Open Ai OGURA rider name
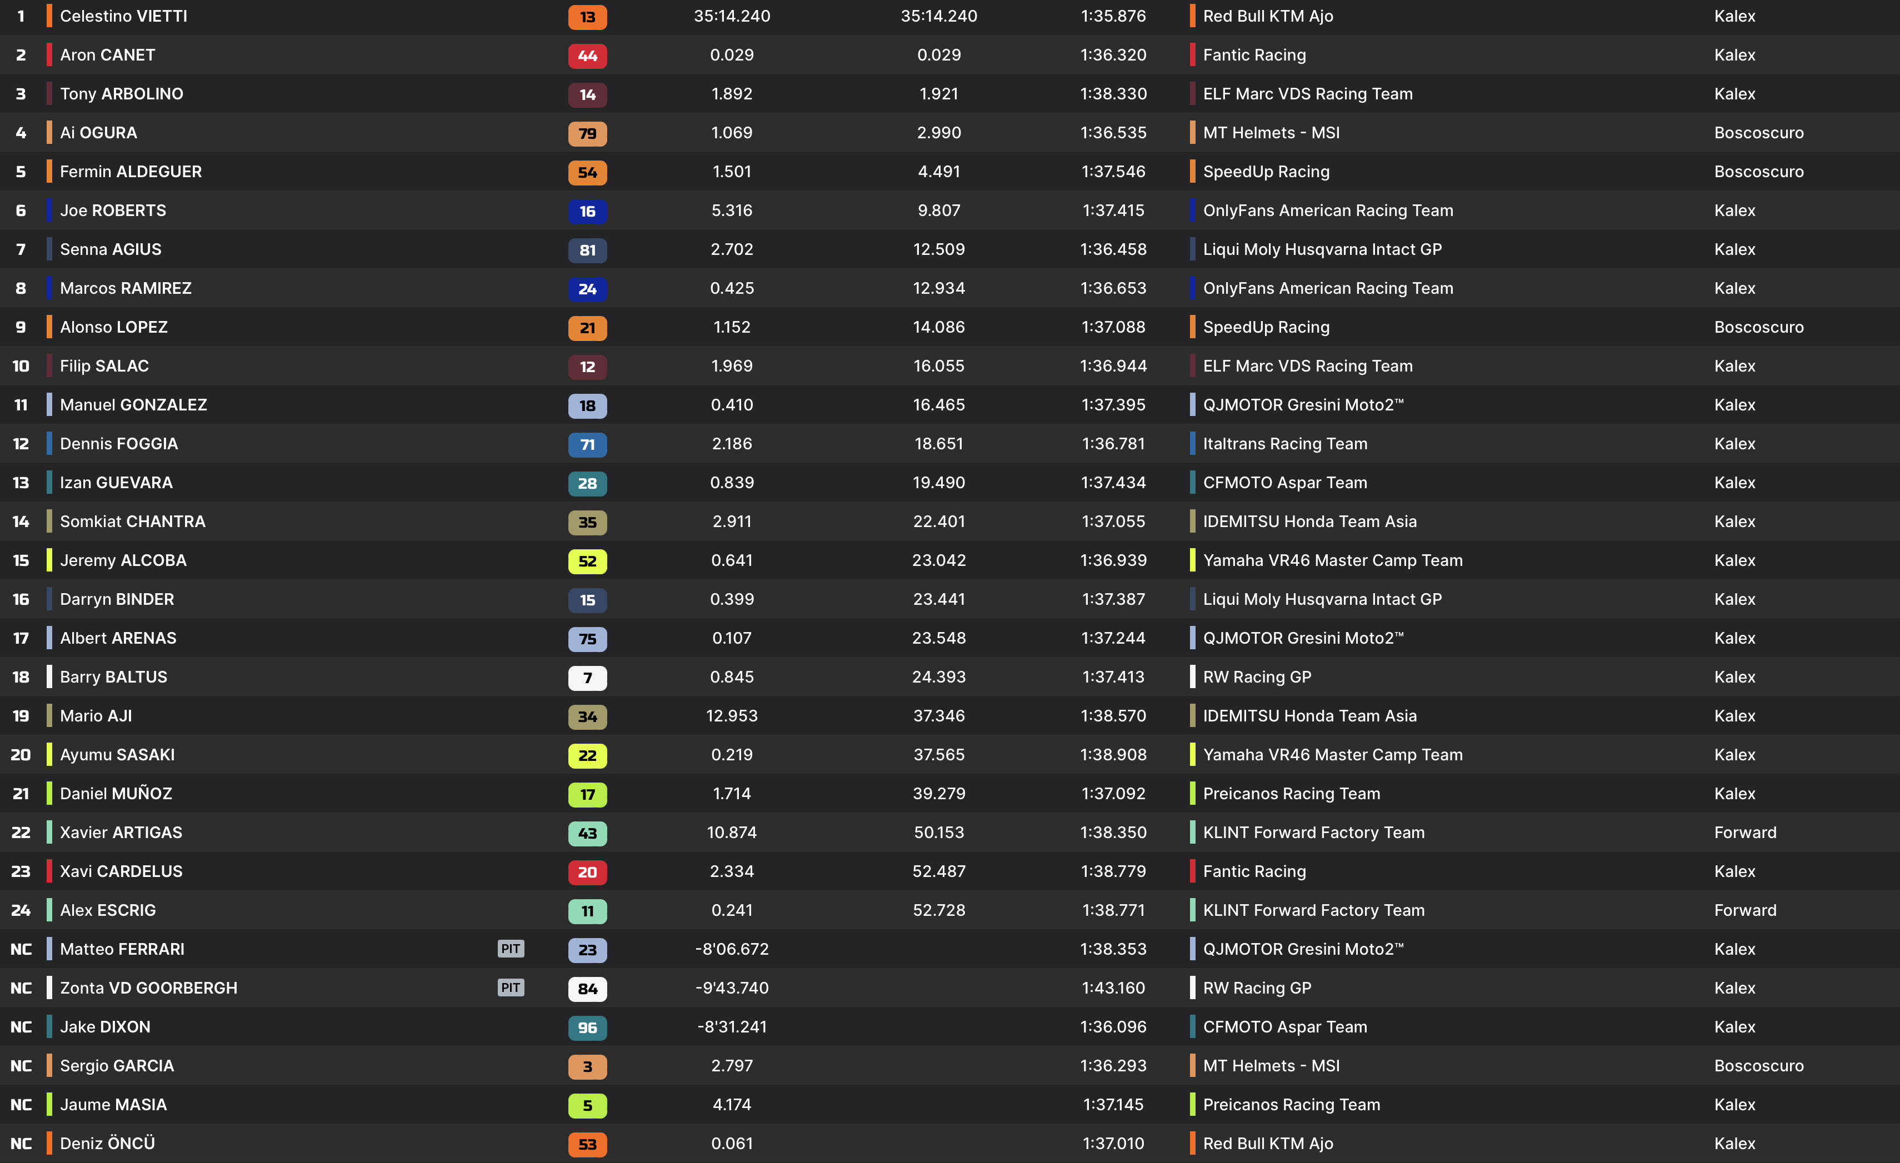The width and height of the screenshot is (1900, 1163). coord(99,133)
